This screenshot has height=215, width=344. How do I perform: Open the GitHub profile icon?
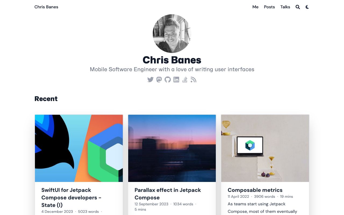[168, 80]
